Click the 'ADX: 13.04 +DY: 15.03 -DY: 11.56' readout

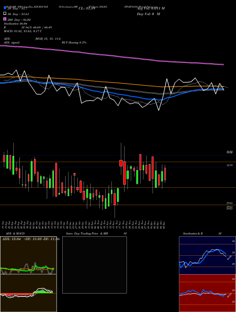pyautogui.click(x=31, y=239)
